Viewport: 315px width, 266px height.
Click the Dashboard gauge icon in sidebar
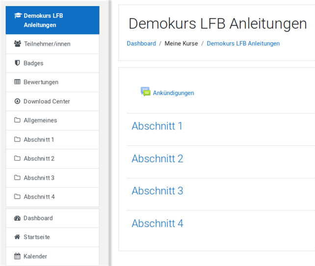tap(18, 218)
